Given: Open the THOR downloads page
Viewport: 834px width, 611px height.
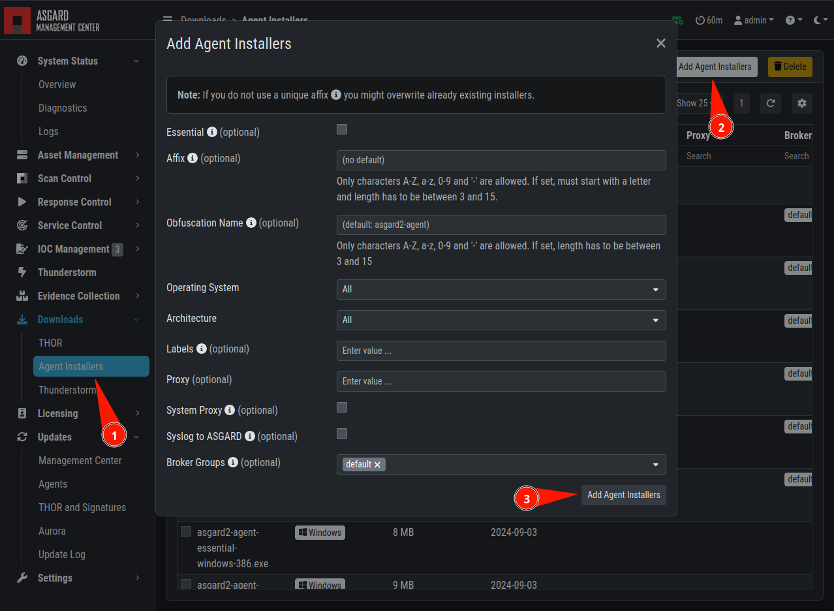Looking at the screenshot, I should point(50,343).
